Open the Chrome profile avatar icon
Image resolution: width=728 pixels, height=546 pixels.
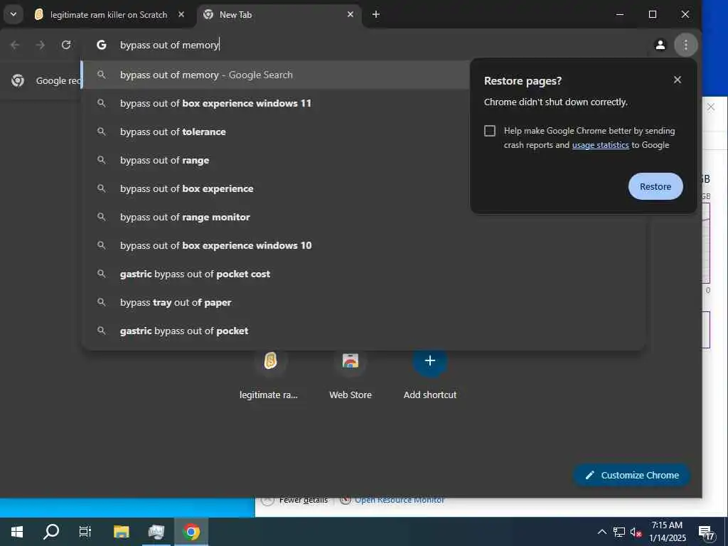click(x=660, y=45)
